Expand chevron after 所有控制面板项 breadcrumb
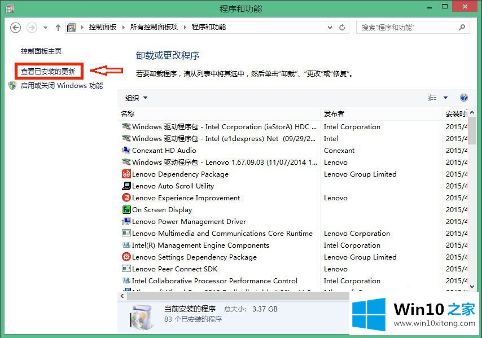 [x=185, y=27]
